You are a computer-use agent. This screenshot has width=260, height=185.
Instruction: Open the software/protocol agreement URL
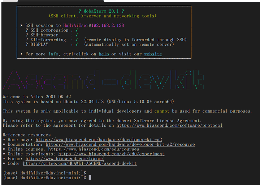coord(169,125)
